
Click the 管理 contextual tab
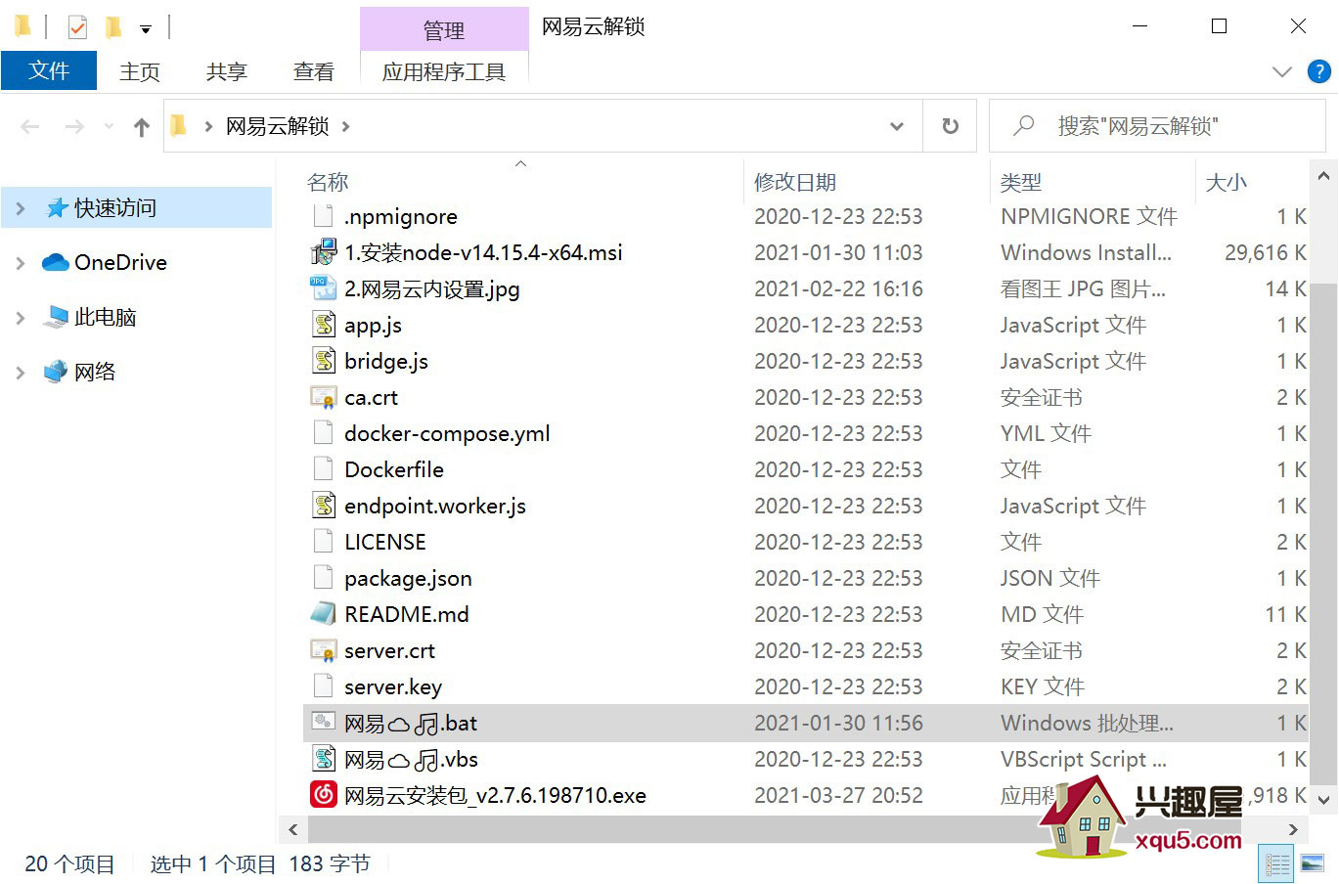click(444, 30)
